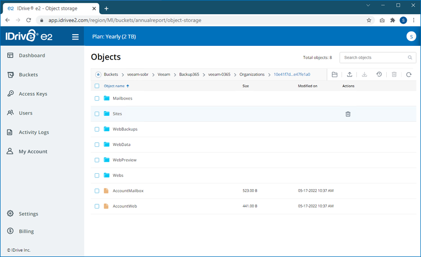
Task: Check the Mailboxes folder checkbox
Action: tap(97, 98)
